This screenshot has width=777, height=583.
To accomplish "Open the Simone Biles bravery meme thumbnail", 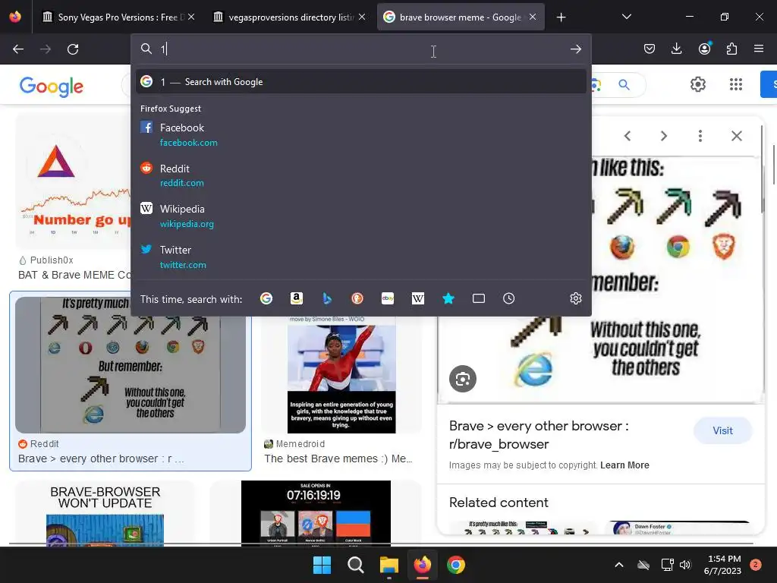I will [x=341, y=375].
